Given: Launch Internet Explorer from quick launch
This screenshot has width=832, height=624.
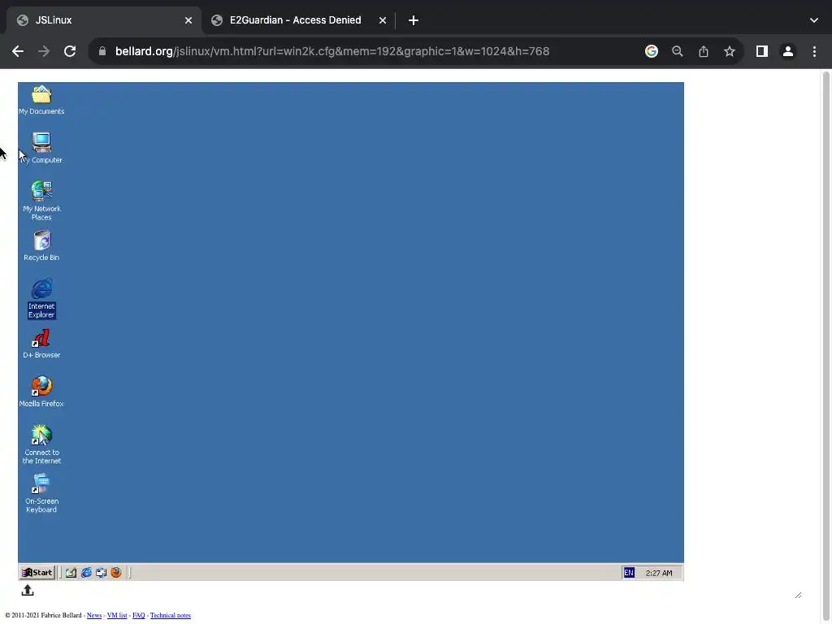Looking at the screenshot, I should [x=86, y=573].
